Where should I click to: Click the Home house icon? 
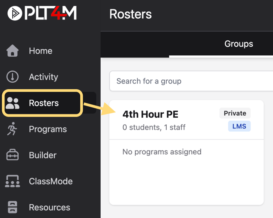coord(12,51)
